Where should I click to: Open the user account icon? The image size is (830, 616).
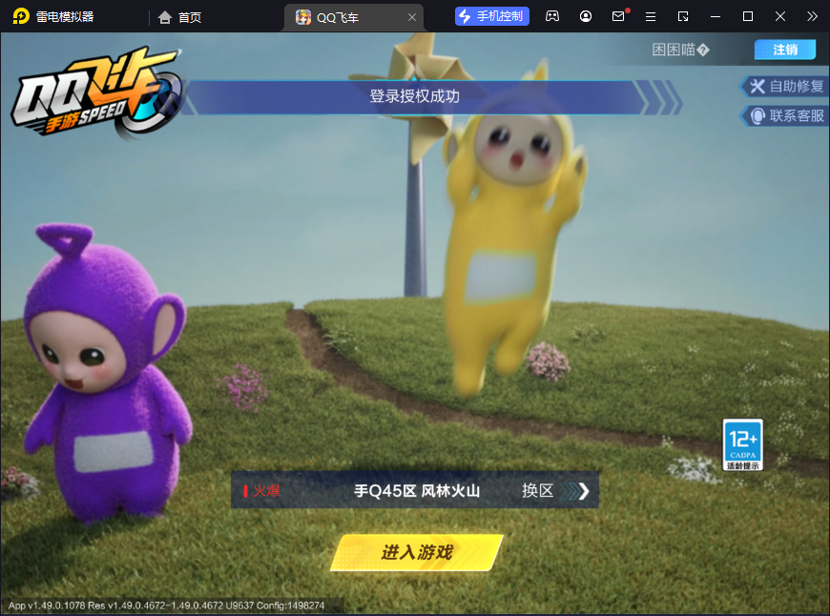coord(586,16)
